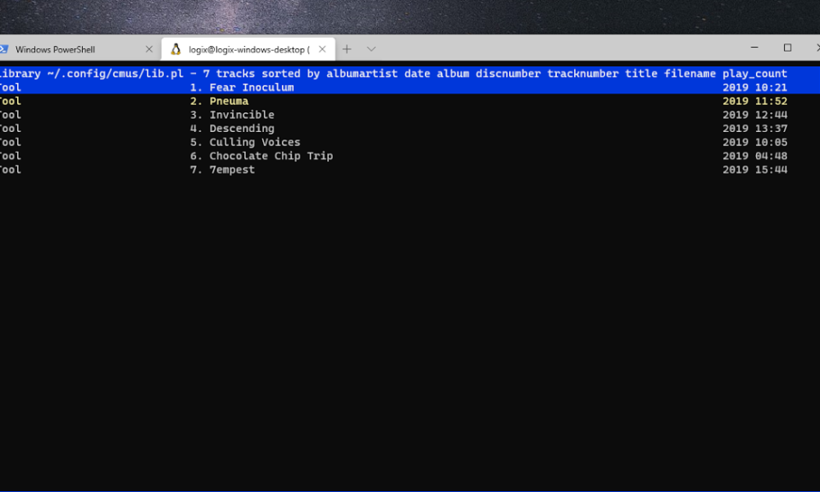Viewport: 820px width, 492px height.
Task: Click the duration 13:37 of Descending
Action: coord(771,128)
